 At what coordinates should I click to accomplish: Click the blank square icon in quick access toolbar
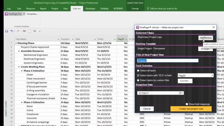pos(29,31)
